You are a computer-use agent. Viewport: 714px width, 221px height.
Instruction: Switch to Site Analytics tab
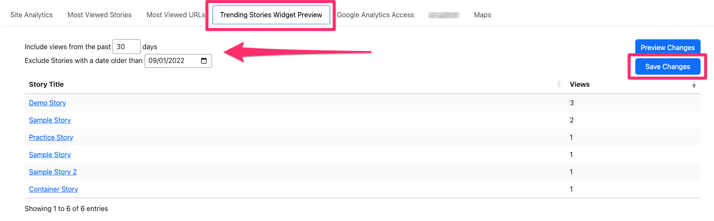(32, 15)
